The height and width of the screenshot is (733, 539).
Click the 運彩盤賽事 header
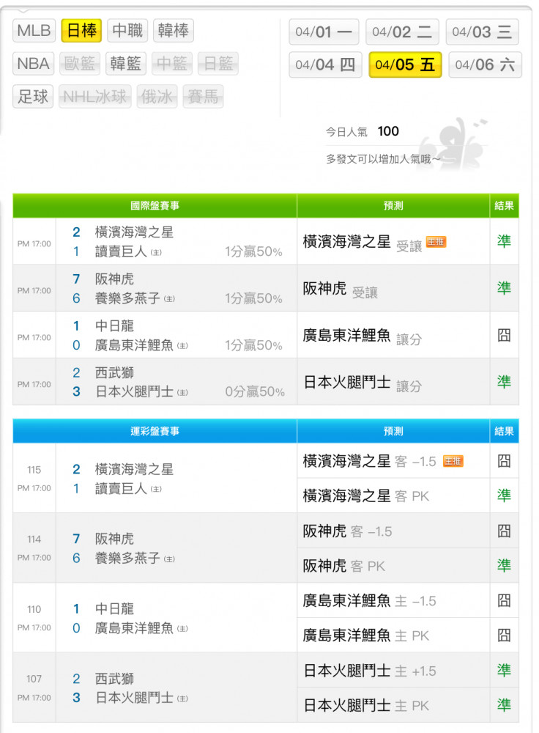155,431
